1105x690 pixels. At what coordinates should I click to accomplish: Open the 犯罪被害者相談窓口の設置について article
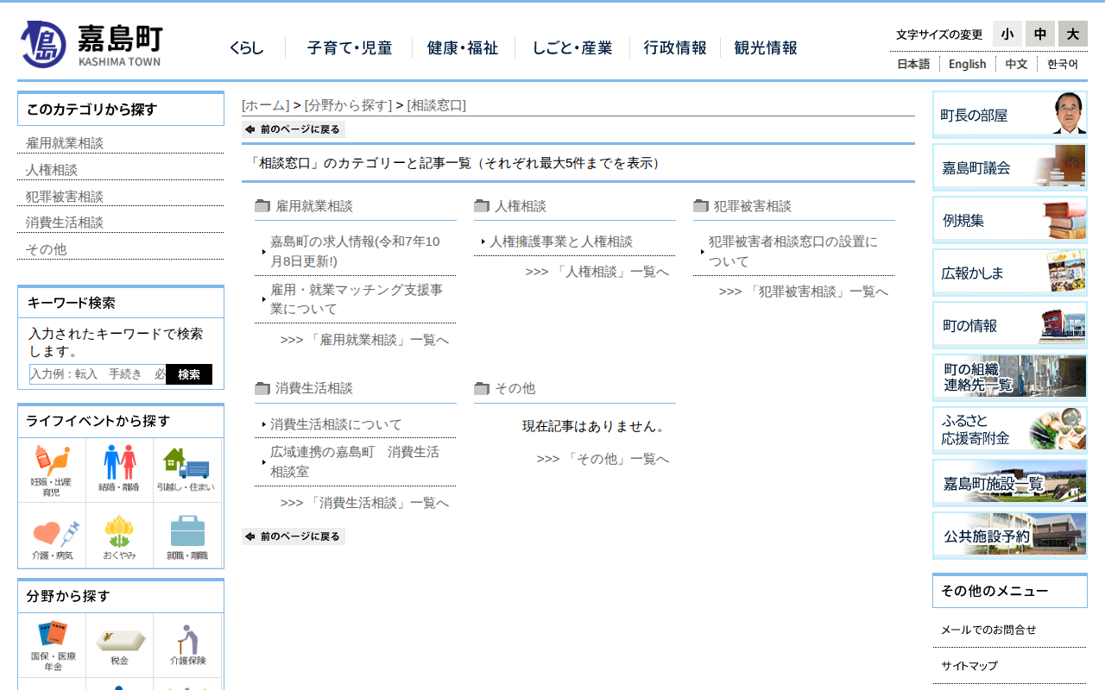[793, 251]
